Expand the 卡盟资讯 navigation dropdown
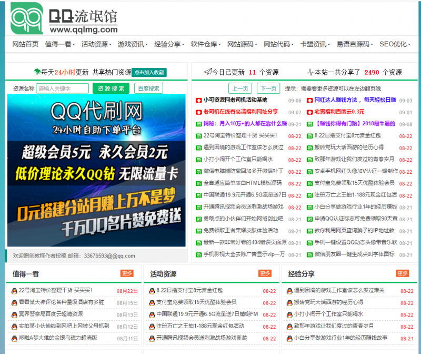The width and height of the screenshot is (421, 354). click(x=315, y=44)
